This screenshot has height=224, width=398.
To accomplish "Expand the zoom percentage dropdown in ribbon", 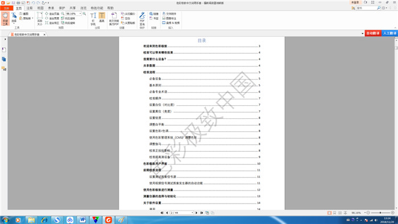I will [80, 14].
